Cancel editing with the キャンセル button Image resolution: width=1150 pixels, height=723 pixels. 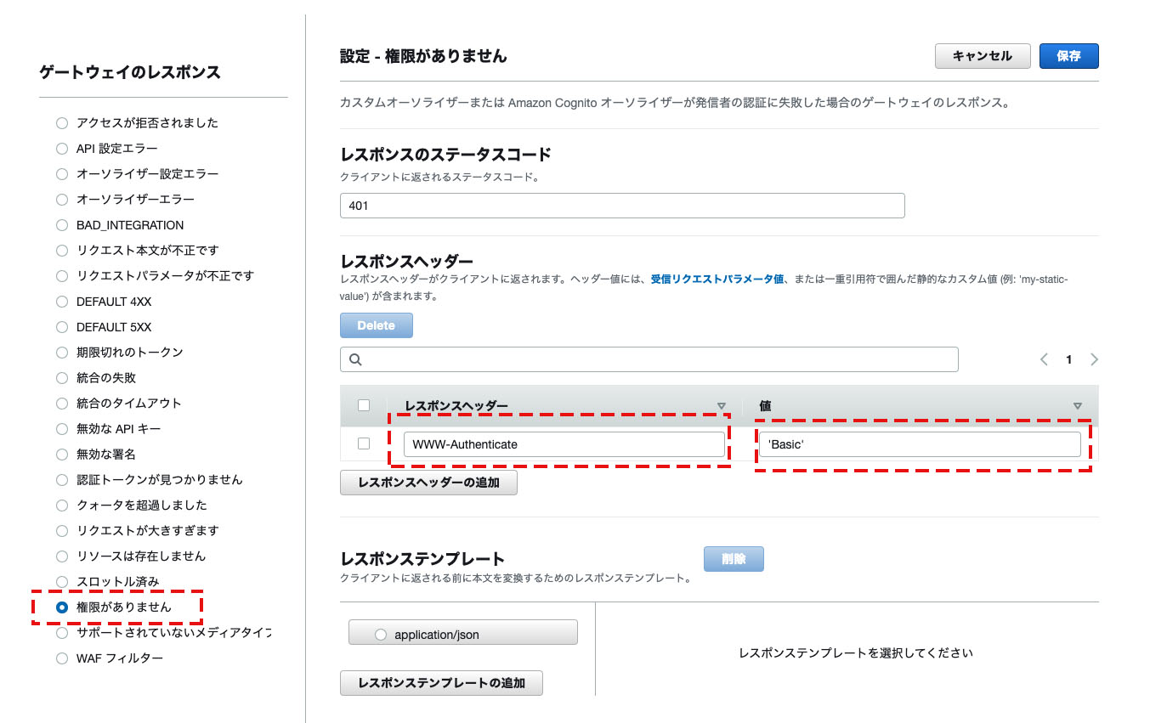coord(983,56)
